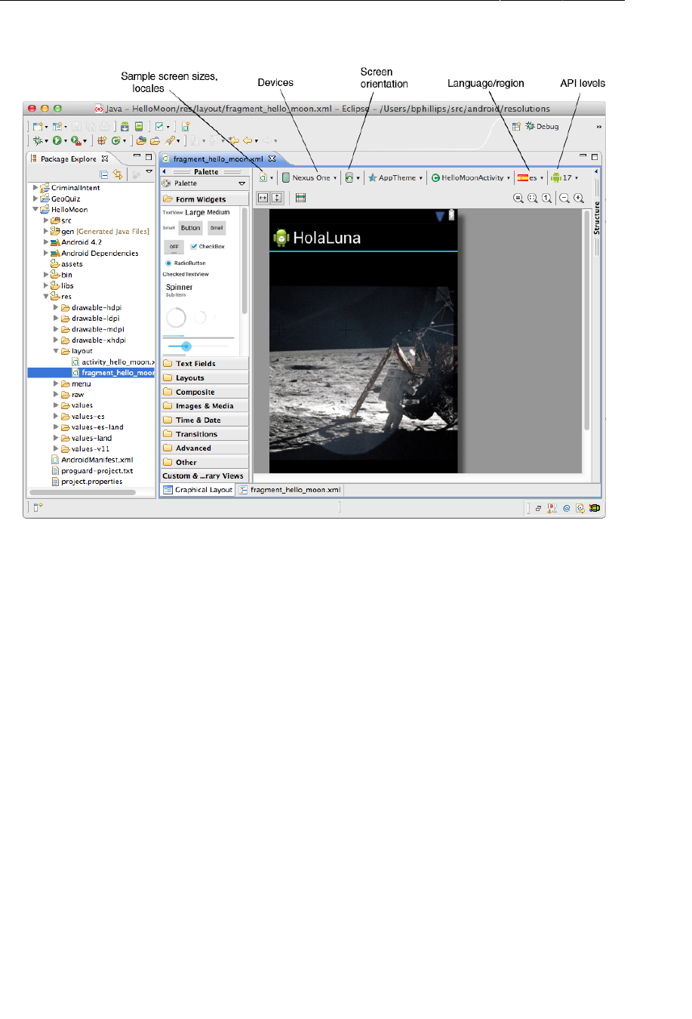Image resolution: width=692 pixels, height=1019 pixels.
Task: Click the Button widget in palette
Action: 191,228
